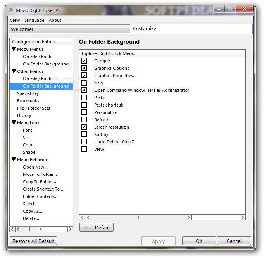This screenshot has height=258, width=264.
Task: Open the About menu
Action: (x=55, y=20)
